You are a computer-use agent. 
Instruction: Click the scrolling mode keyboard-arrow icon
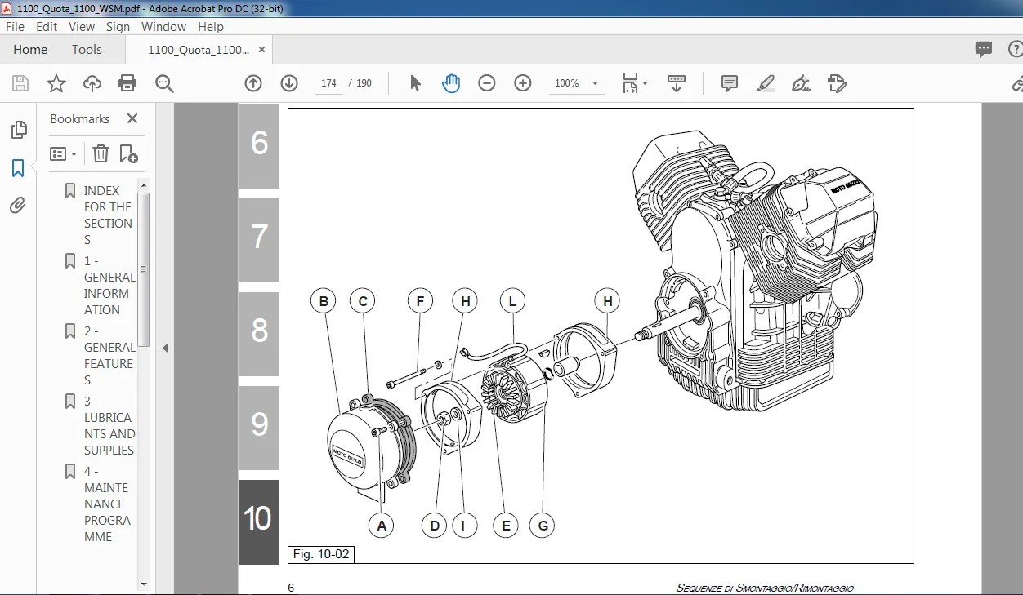pyautogui.click(x=676, y=83)
